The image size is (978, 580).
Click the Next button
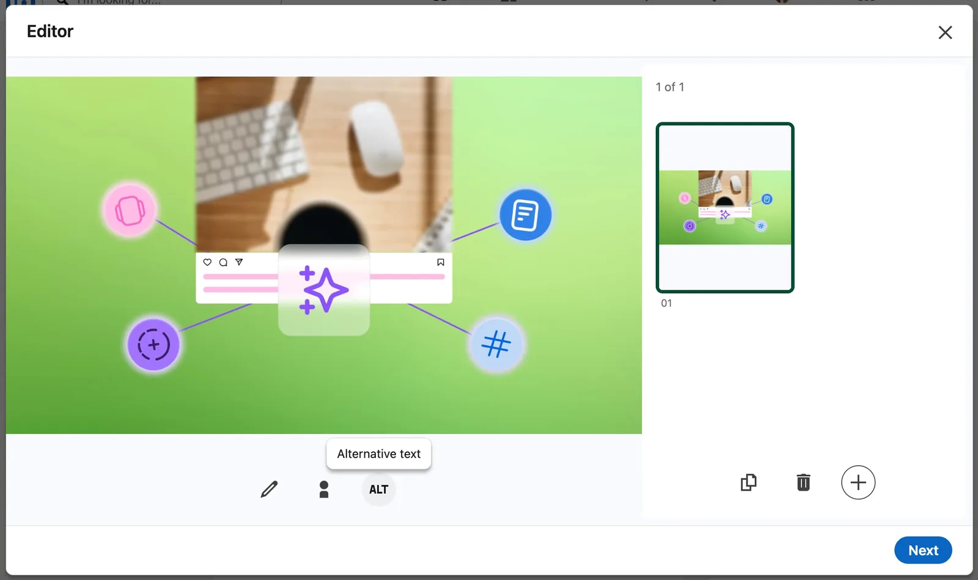pyautogui.click(x=923, y=550)
